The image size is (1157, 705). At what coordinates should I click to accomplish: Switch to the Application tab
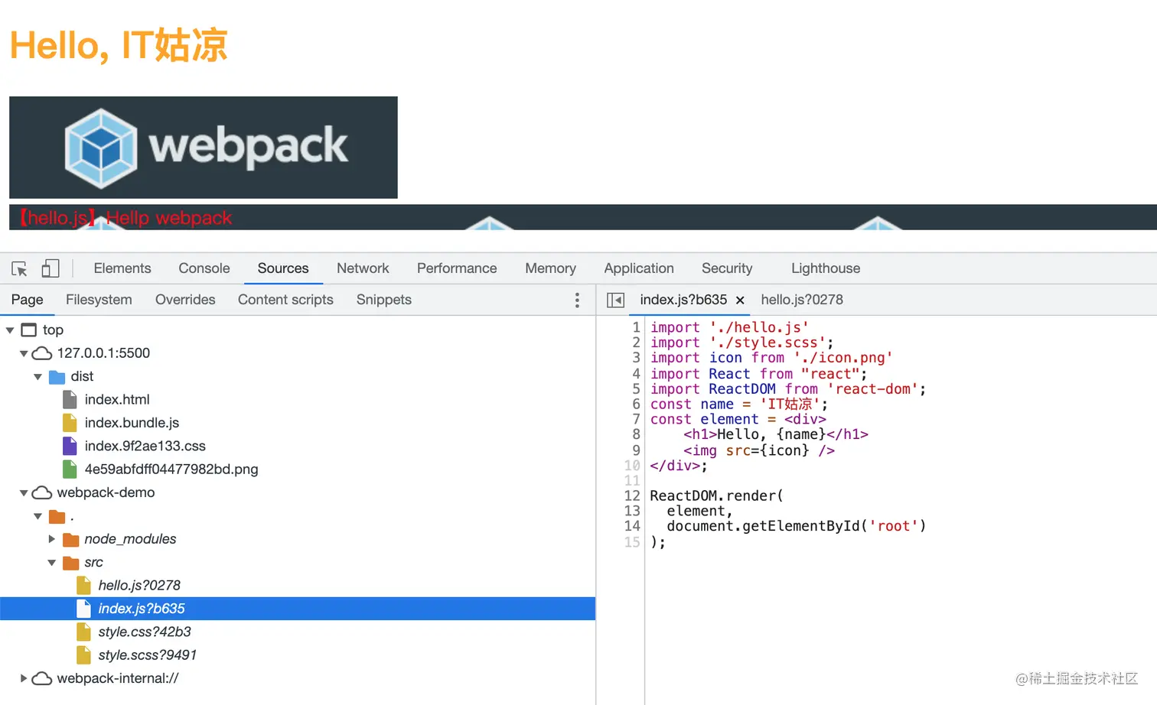point(639,268)
